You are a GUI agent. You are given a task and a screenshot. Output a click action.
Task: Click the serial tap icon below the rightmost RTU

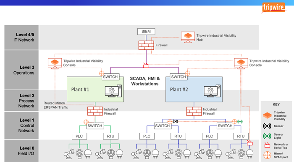pyautogui.click(x=249, y=143)
